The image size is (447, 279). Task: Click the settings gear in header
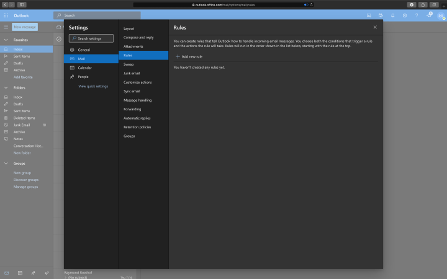point(405,15)
